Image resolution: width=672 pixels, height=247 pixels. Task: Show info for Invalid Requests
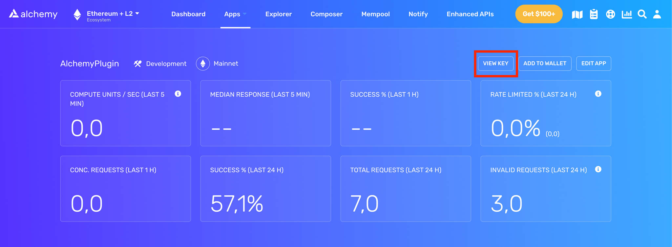click(598, 169)
